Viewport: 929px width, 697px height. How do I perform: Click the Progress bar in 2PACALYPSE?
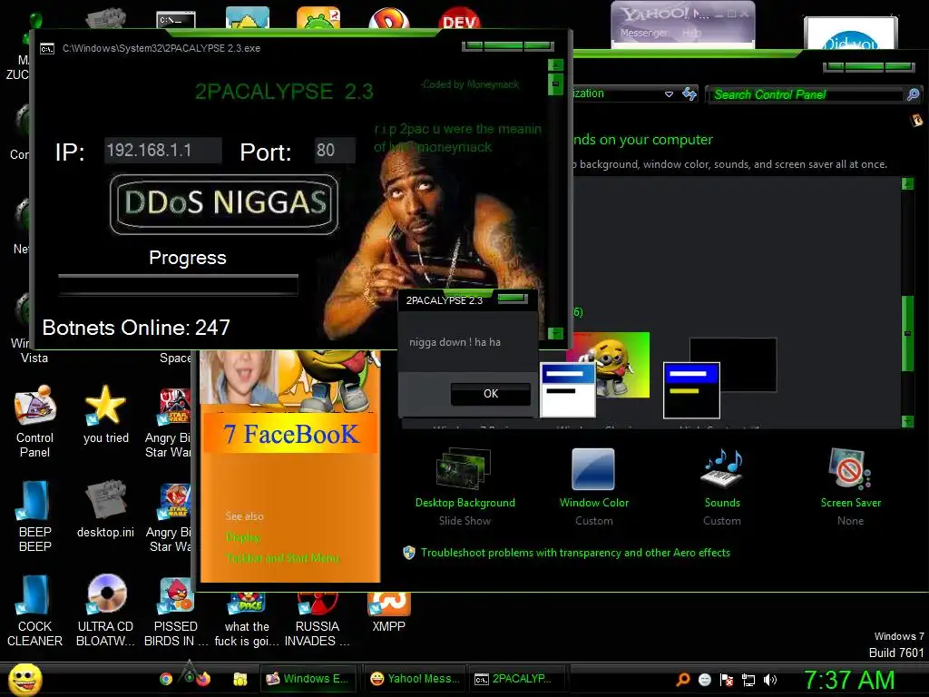click(178, 284)
